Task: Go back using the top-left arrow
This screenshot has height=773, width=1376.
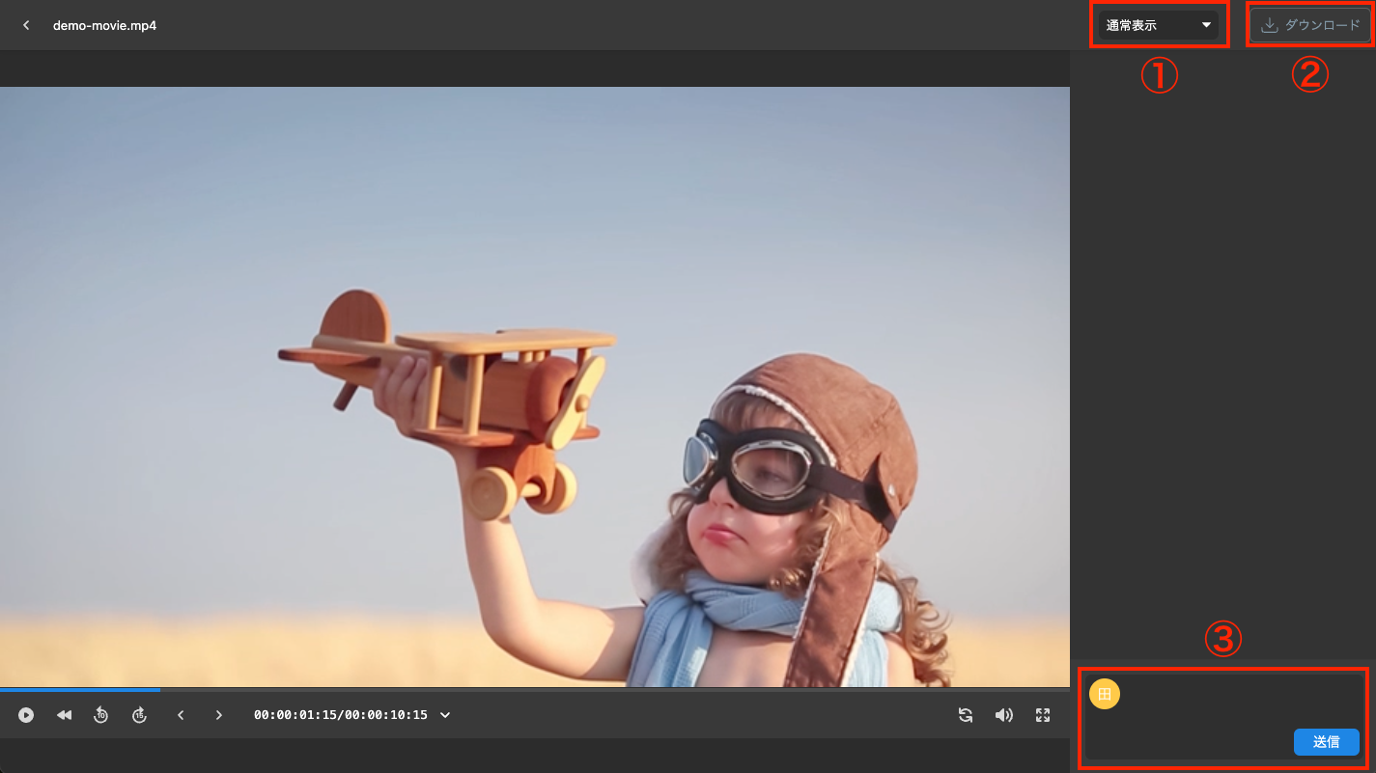Action: pyautogui.click(x=26, y=25)
